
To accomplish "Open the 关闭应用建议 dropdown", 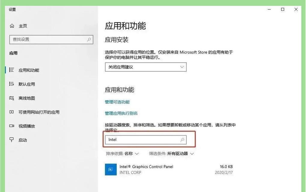I will pyautogui.click(x=146, y=67).
